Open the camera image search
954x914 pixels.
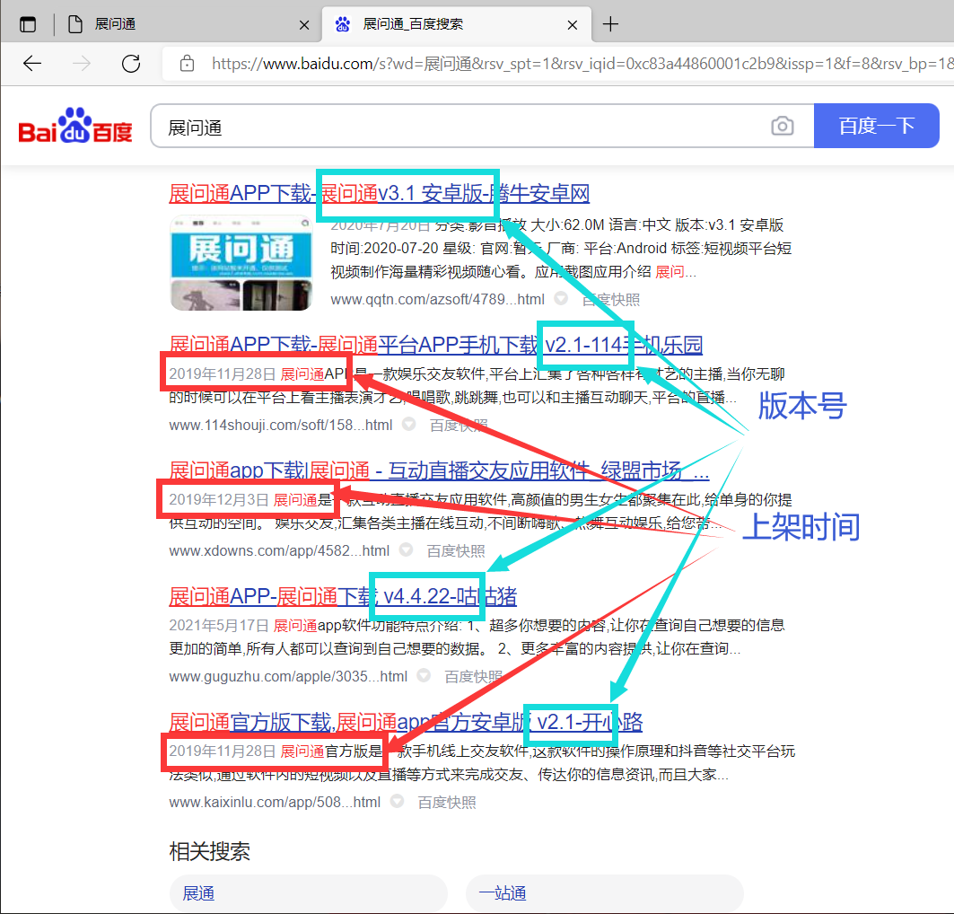point(783,126)
